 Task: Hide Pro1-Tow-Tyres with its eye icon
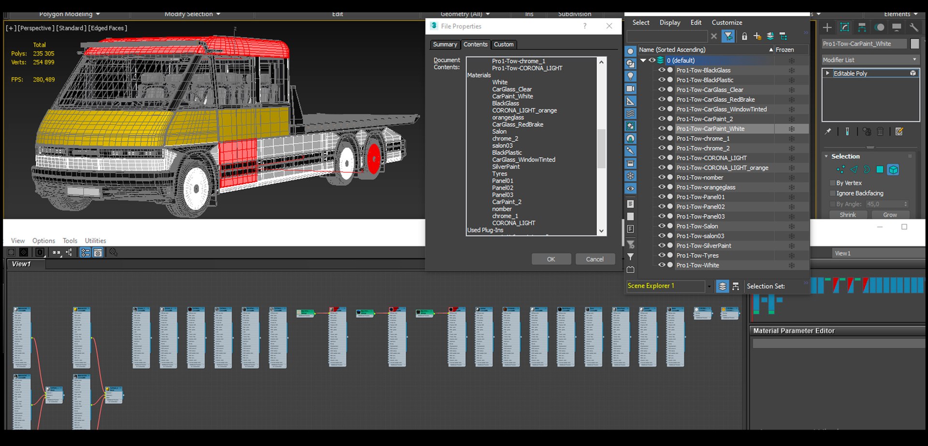pyautogui.click(x=661, y=255)
